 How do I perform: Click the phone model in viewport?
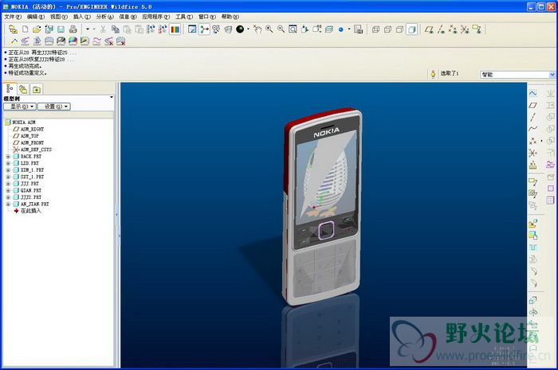(x=323, y=206)
